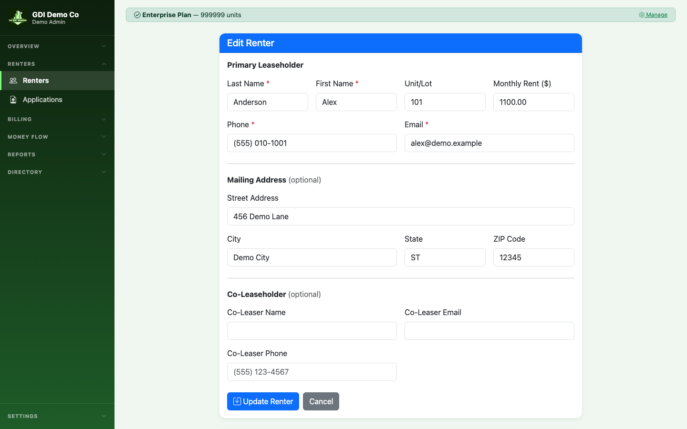
Task: Collapse the Renters section chevron
Action: pos(104,64)
